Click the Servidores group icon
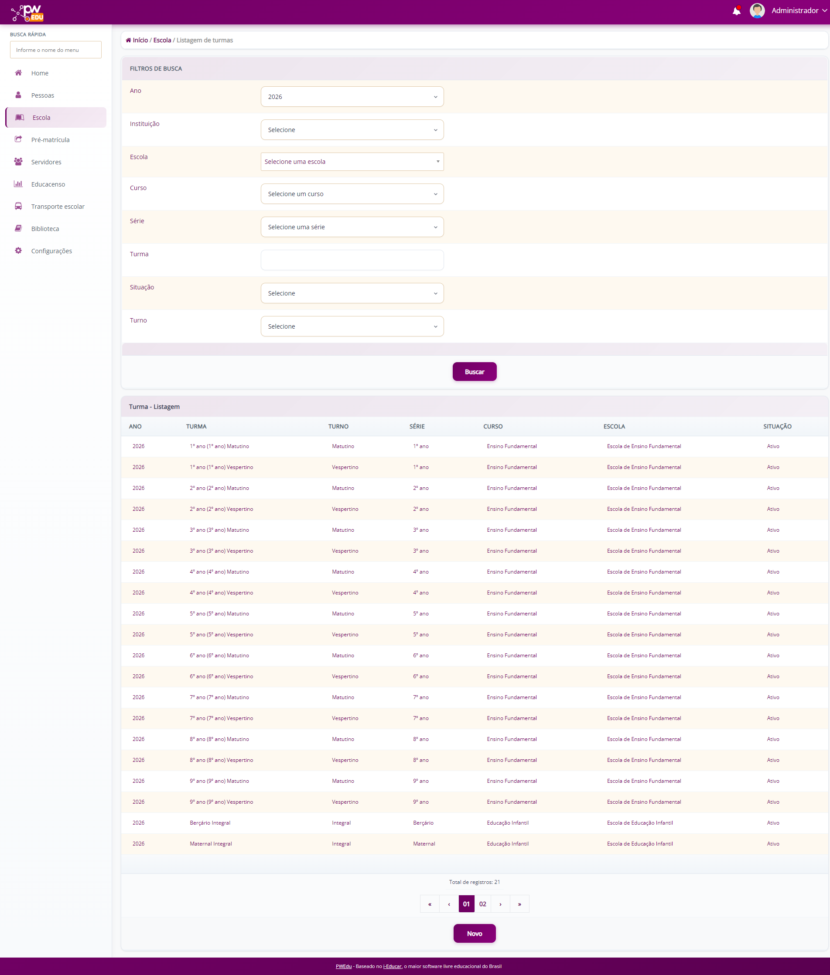Viewport: 830px width, 975px height. [x=18, y=162]
